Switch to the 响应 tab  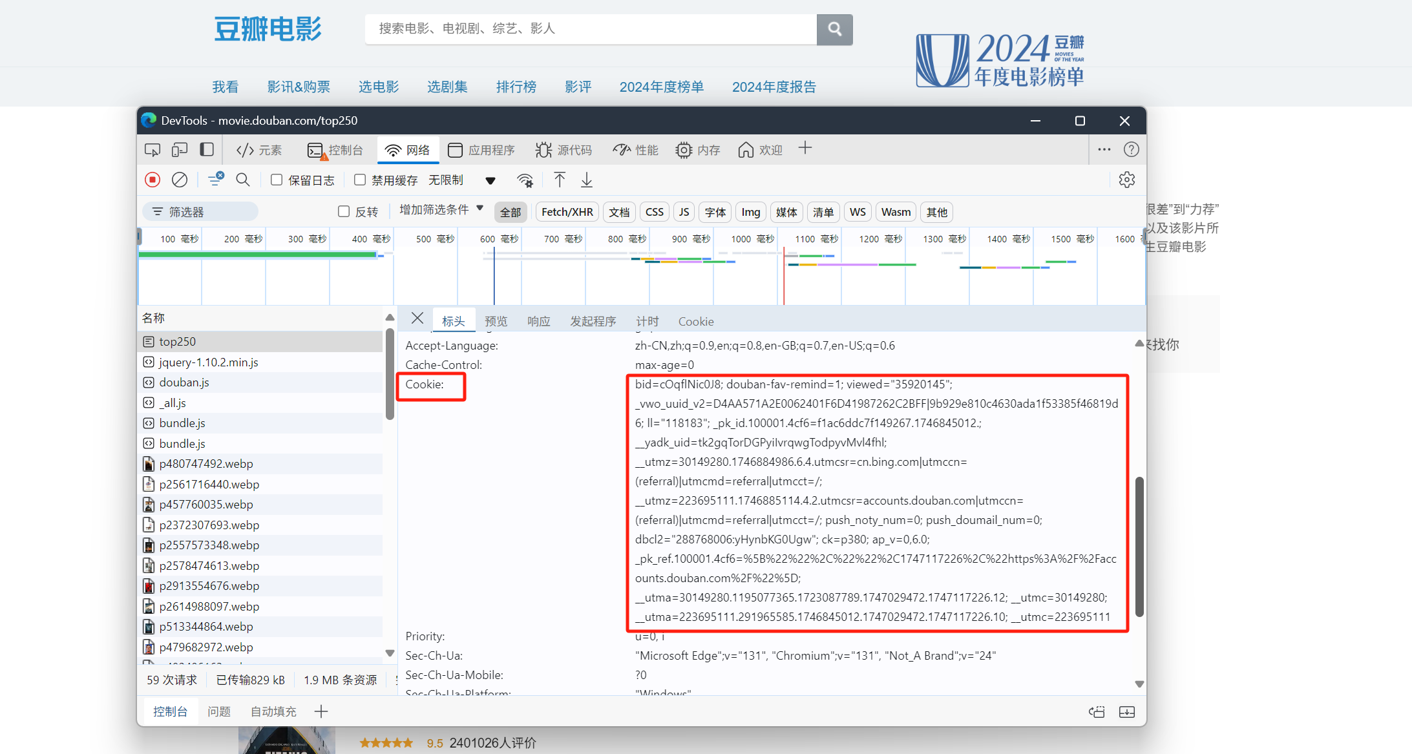pyautogui.click(x=538, y=321)
